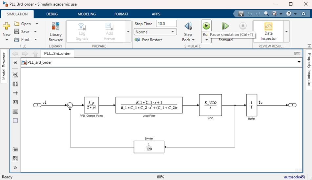Expand the Open dropdown arrow

(x=37, y=24)
